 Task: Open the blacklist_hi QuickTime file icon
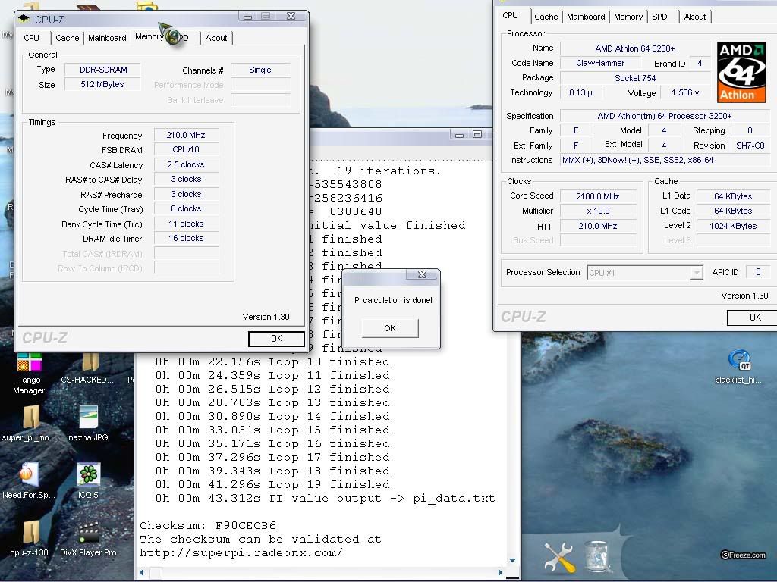[x=738, y=361]
